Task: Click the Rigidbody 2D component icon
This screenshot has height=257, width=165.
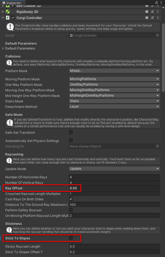Action: (8, 12)
